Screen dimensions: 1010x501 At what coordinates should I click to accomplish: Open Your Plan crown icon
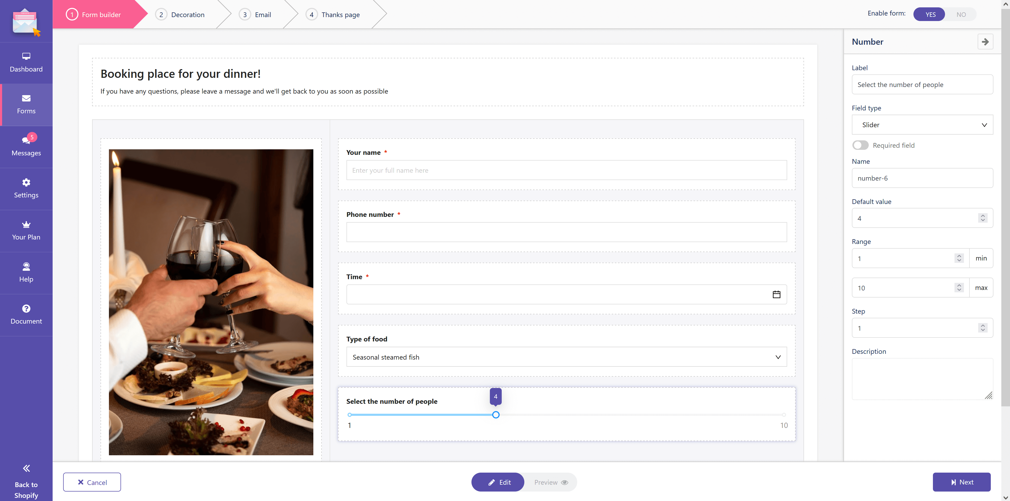pyautogui.click(x=26, y=224)
